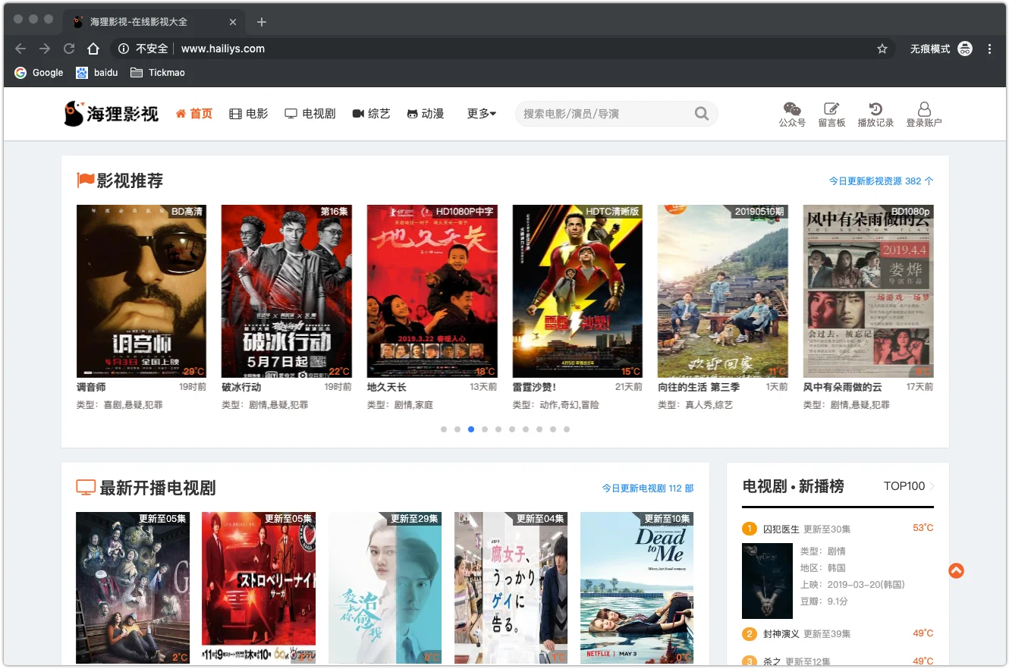Bookmark this page with the star icon
This screenshot has width=1009, height=669.
pyautogui.click(x=882, y=49)
